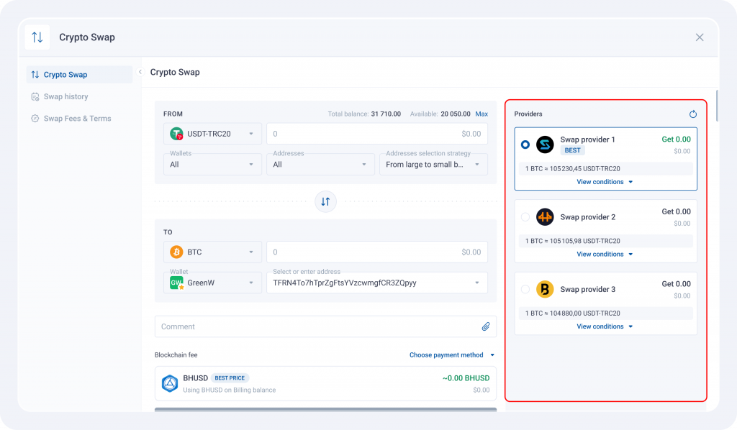Click the BHUSD token icon
The width and height of the screenshot is (737, 430).
point(170,383)
